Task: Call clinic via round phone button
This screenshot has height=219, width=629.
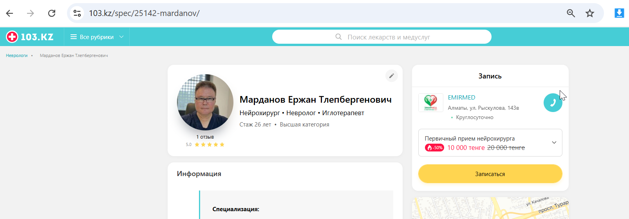Action: pos(553,103)
